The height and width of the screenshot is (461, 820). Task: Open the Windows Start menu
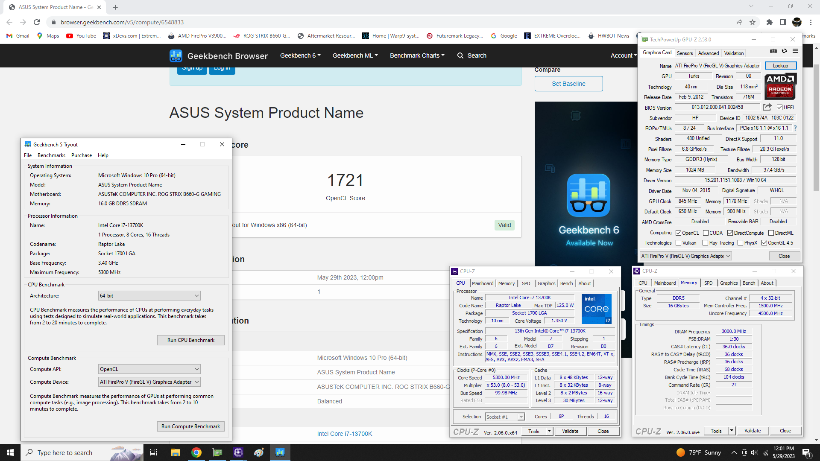(x=10, y=452)
